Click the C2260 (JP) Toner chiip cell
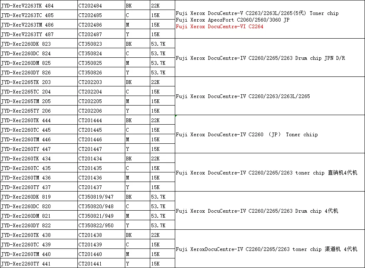 [246, 135]
